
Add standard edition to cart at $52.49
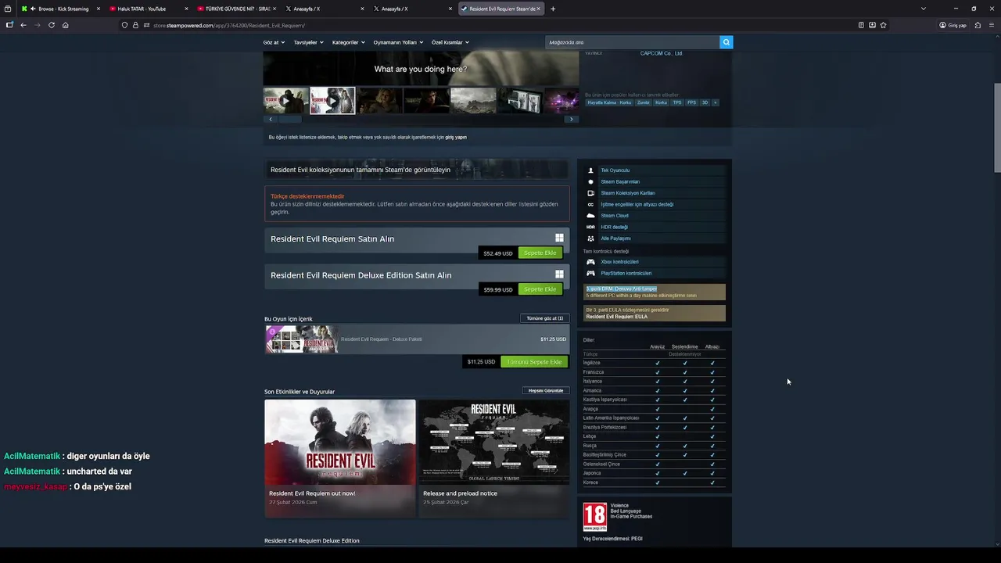540,253
